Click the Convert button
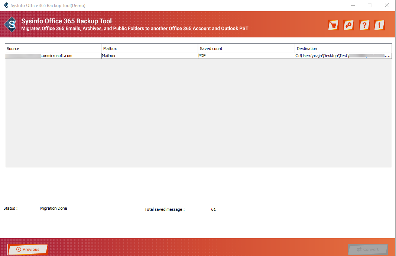 (368, 249)
